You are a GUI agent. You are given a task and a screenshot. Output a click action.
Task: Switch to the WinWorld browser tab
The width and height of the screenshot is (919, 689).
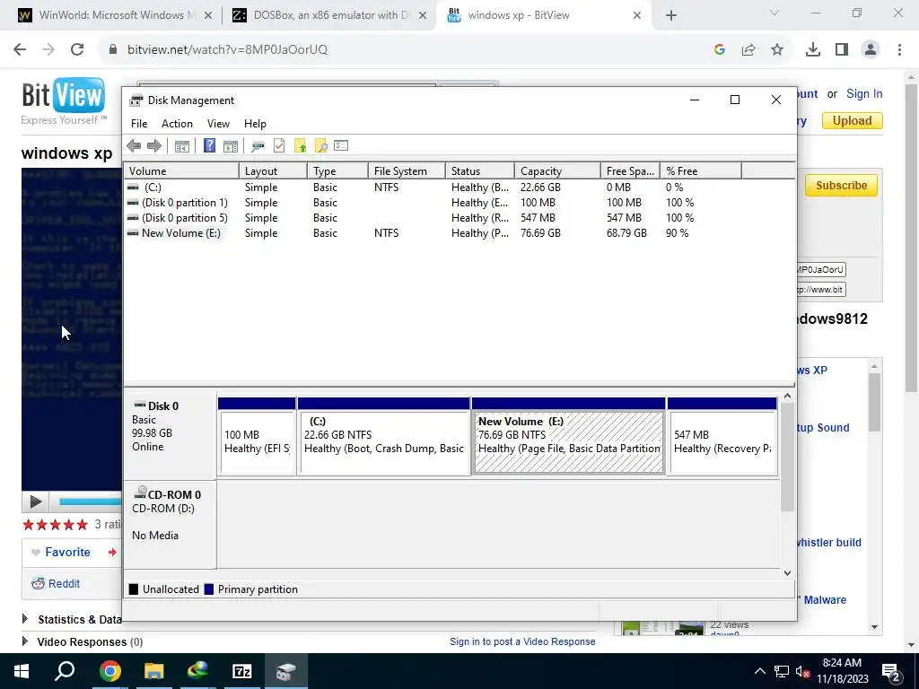pos(116,15)
